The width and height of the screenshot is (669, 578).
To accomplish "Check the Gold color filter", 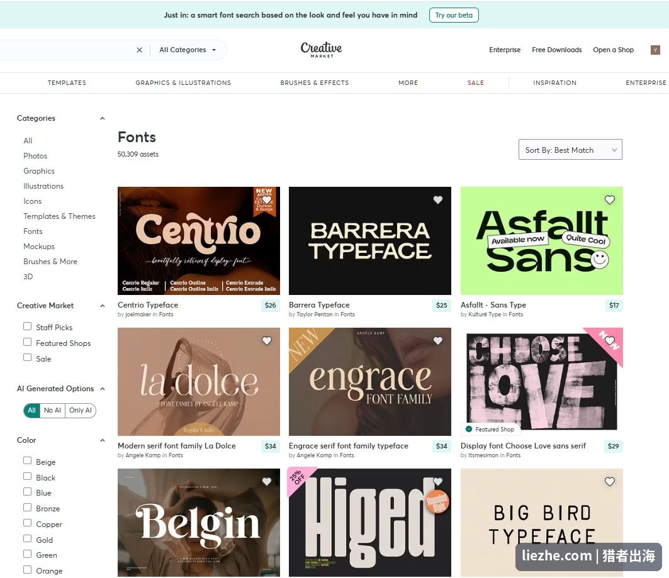I will (x=27, y=538).
